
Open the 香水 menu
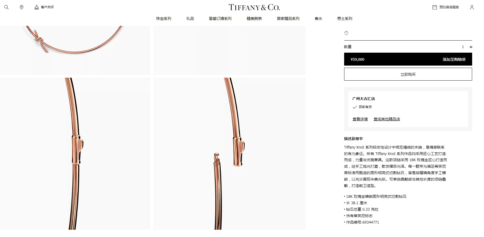[318, 19]
